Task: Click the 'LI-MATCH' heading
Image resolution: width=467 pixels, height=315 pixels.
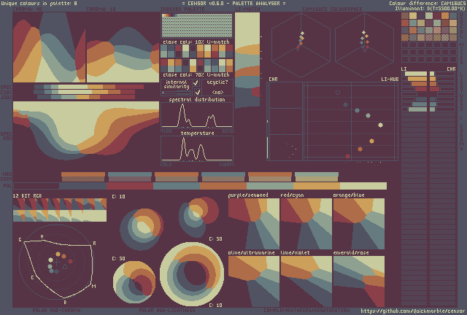Action: [248, 9]
